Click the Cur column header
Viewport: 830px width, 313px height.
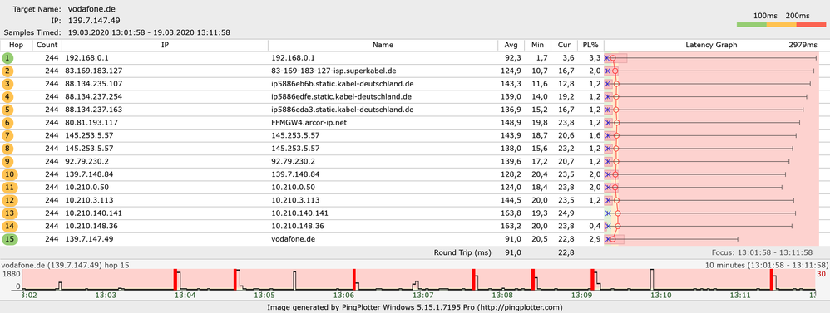click(x=564, y=46)
